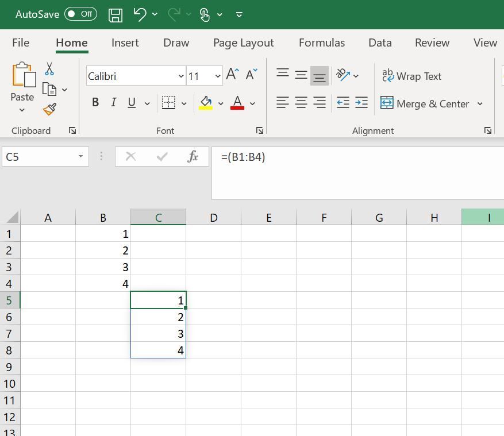Click Align Right icon
504x436 pixels.
[x=320, y=103]
